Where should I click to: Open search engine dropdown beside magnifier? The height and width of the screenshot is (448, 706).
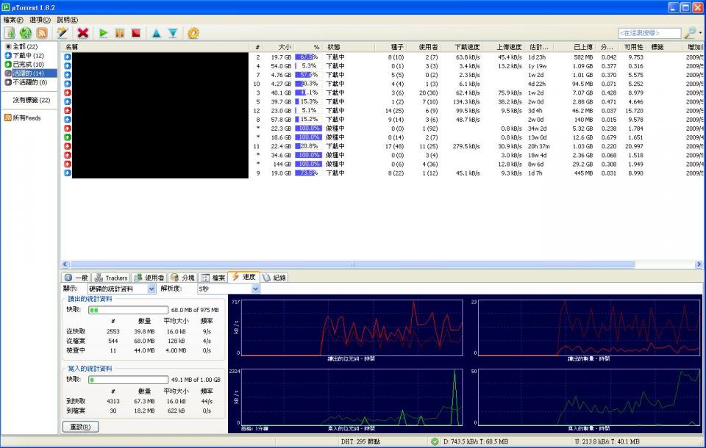point(700,34)
